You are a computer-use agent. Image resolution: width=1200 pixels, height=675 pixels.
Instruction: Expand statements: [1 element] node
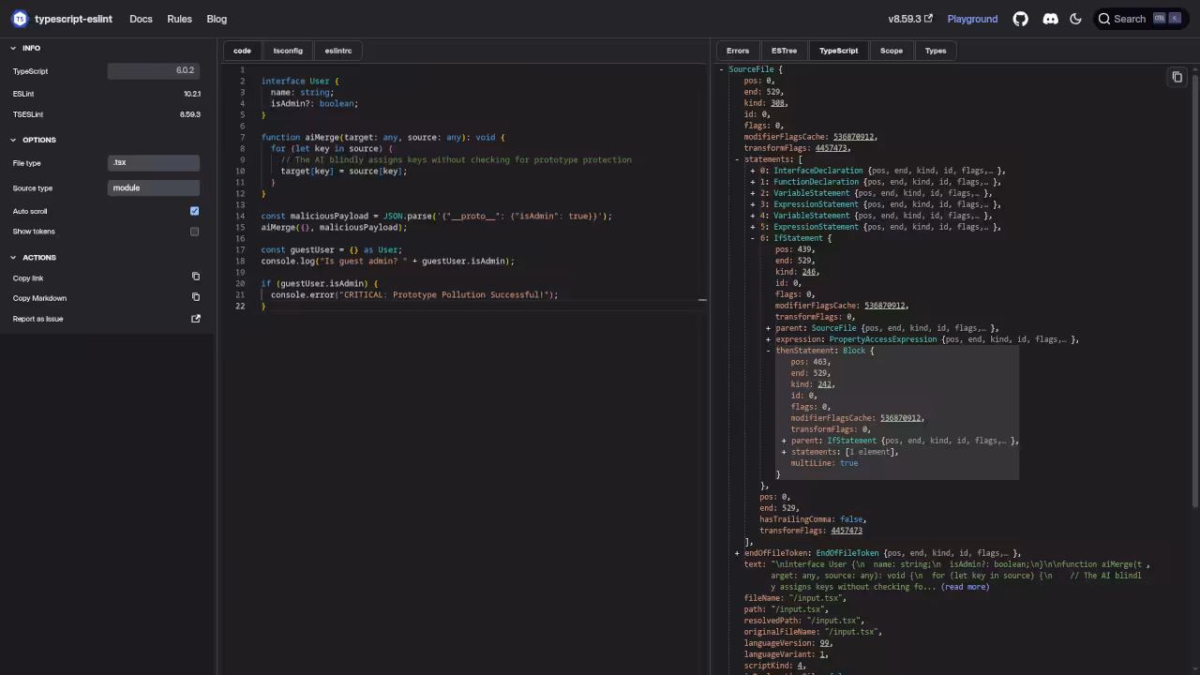coord(784,452)
